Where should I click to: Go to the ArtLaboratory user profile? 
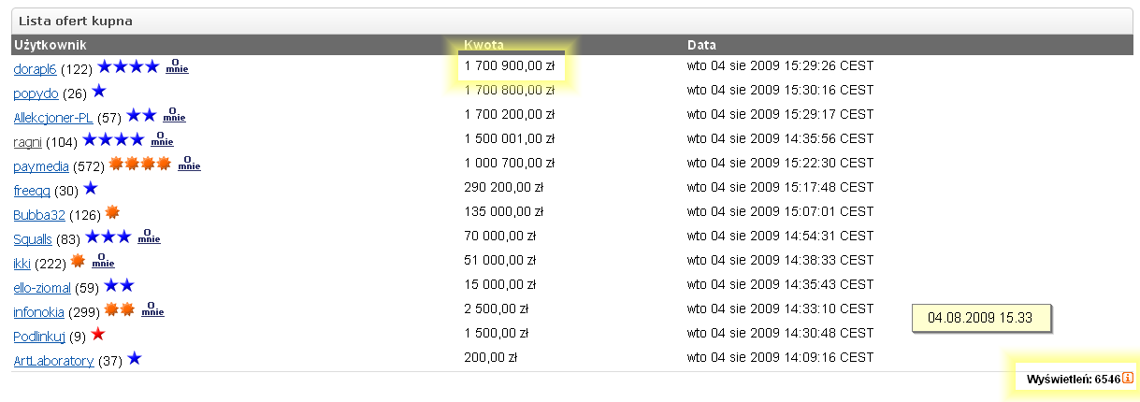[x=54, y=360]
